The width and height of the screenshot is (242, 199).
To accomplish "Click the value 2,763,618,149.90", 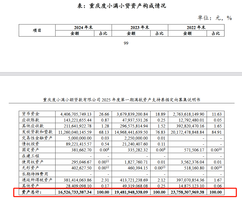I will point(188,114).
